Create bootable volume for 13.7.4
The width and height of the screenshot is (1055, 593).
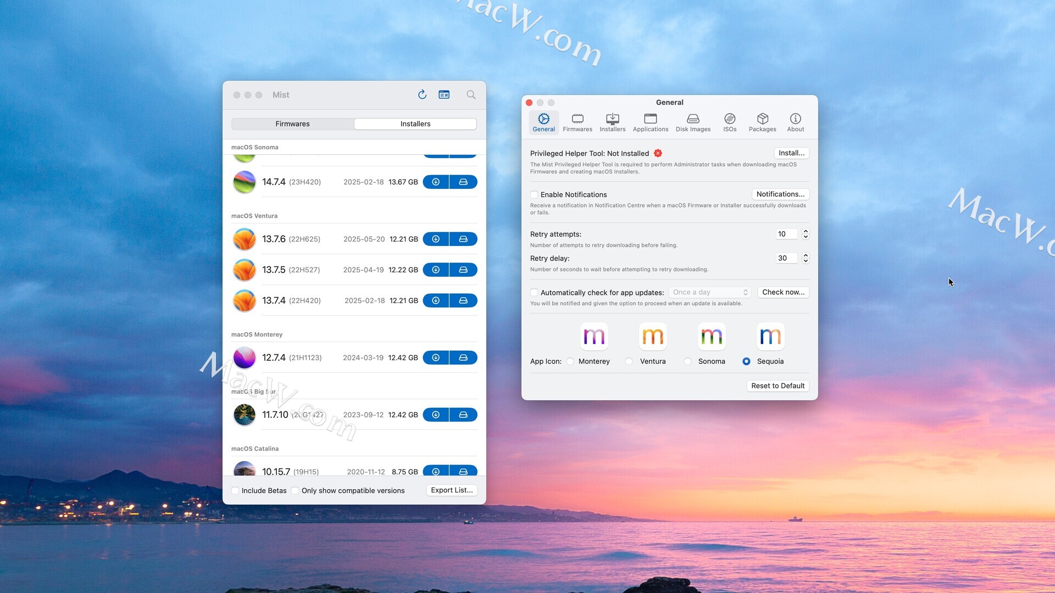coord(463,300)
